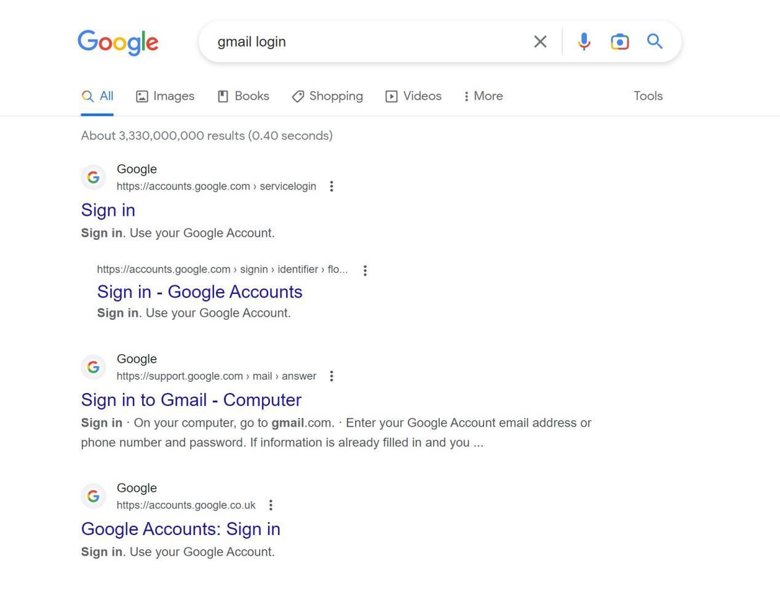Start voice search with the microphone icon
Screen dimensions: 780x594
[584, 42]
